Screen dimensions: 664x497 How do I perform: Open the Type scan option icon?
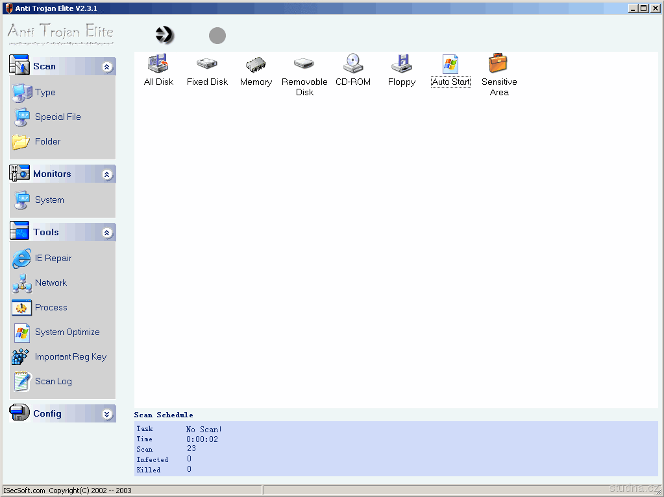[x=22, y=93]
